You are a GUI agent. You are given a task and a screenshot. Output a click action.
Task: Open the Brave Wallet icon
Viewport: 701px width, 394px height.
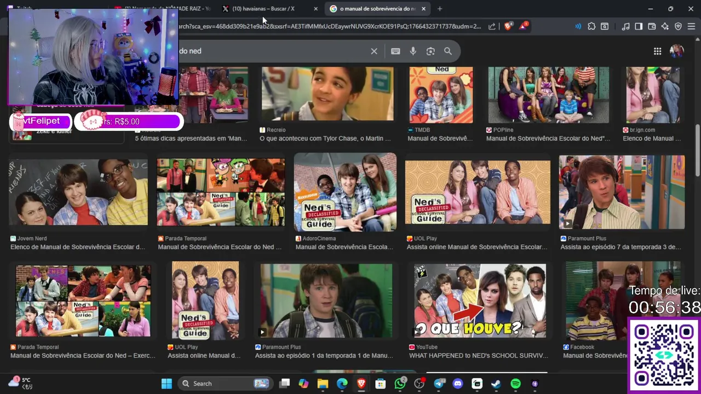coord(652,26)
